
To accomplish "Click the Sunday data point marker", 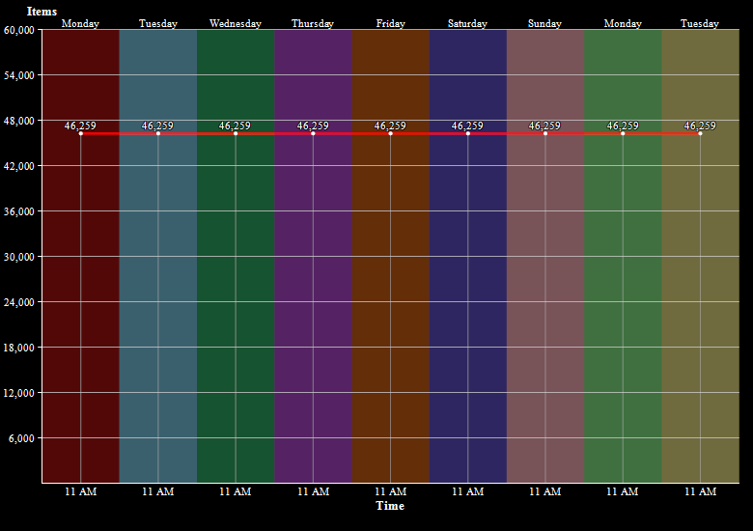I will click(x=545, y=133).
